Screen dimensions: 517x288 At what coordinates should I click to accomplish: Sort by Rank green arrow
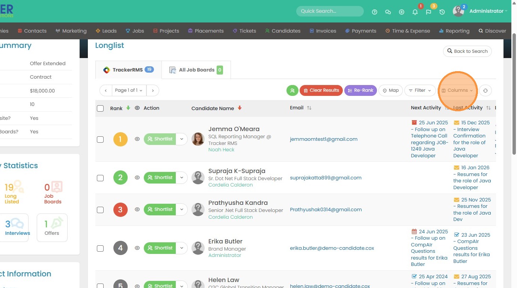[x=128, y=108]
